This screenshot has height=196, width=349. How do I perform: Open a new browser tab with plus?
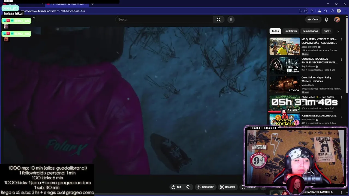pos(92,4)
